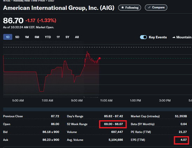Open the Compare button
This screenshot has width=192, height=148.
[x=156, y=7]
